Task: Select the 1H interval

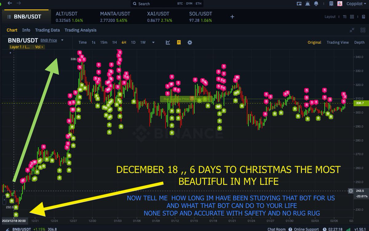Action: 114,42
